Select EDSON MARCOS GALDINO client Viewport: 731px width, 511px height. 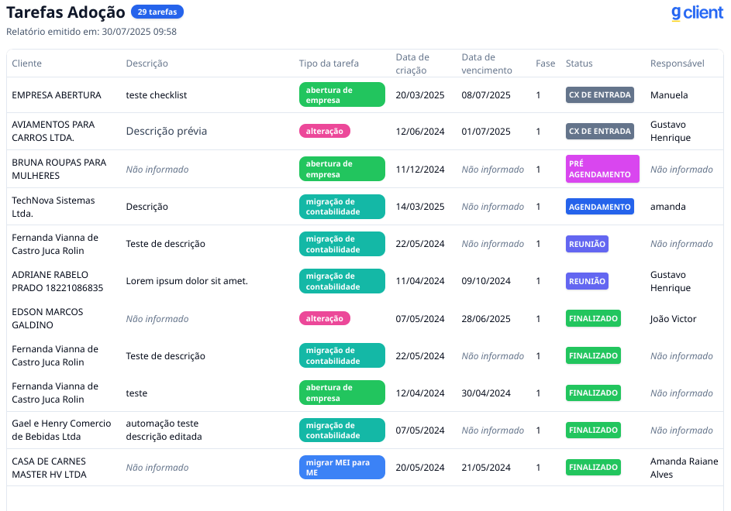click(x=47, y=318)
